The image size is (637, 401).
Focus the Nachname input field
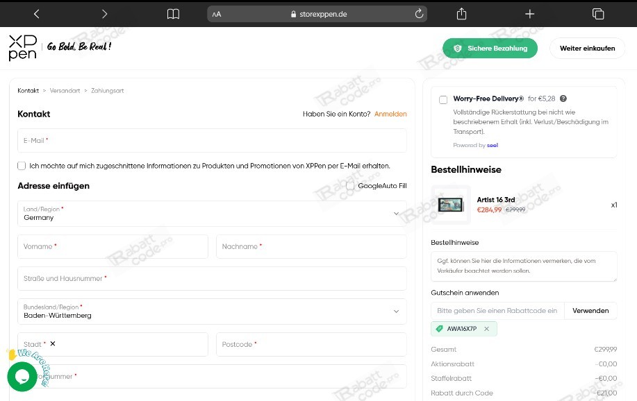pos(311,246)
